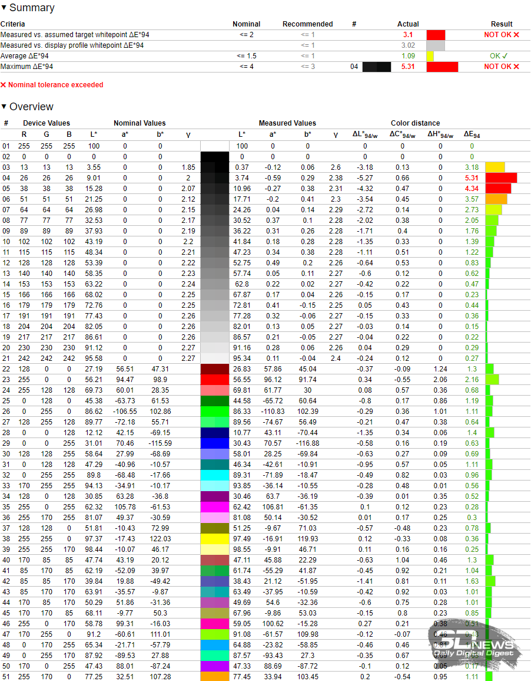Select the yellow swatch in row 38

tap(214, 539)
